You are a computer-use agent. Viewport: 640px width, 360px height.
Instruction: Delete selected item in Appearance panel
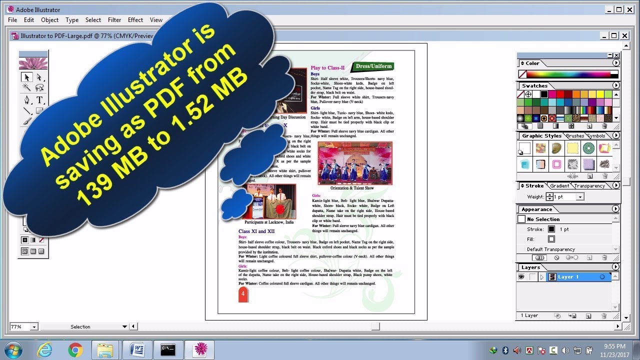[x=604, y=257]
